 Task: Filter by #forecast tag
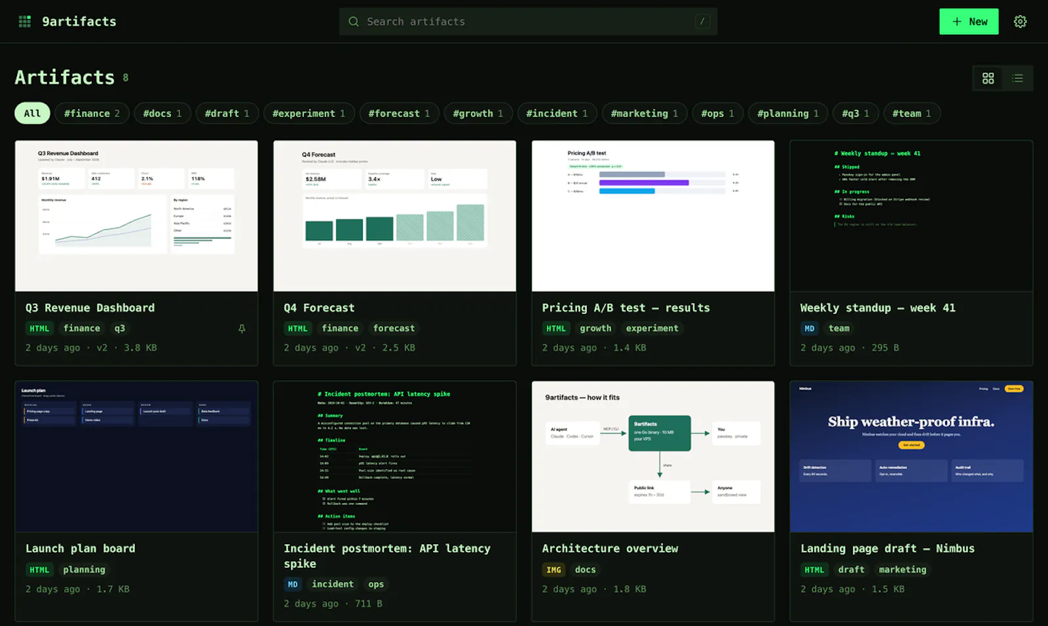(x=399, y=113)
